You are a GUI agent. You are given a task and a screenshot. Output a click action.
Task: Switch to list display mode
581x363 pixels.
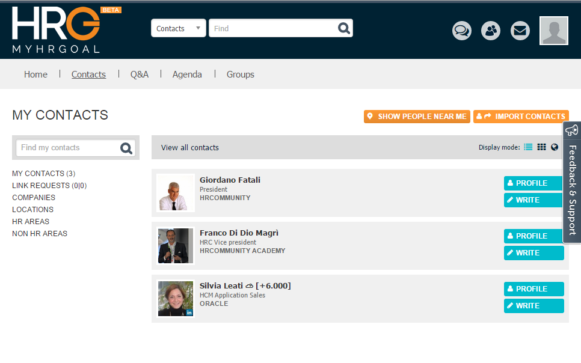click(528, 147)
